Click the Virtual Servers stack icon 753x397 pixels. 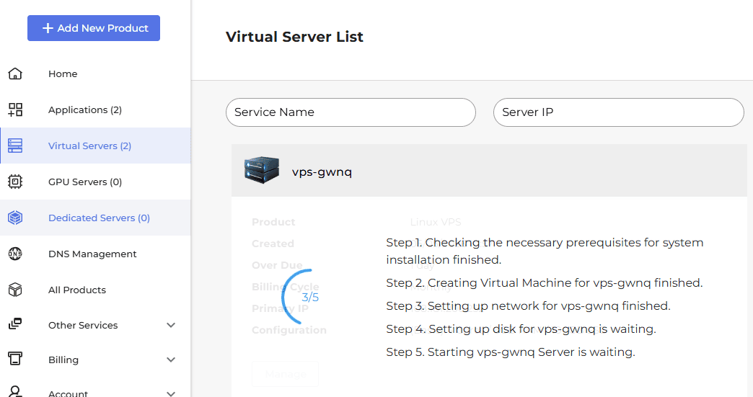[15, 146]
